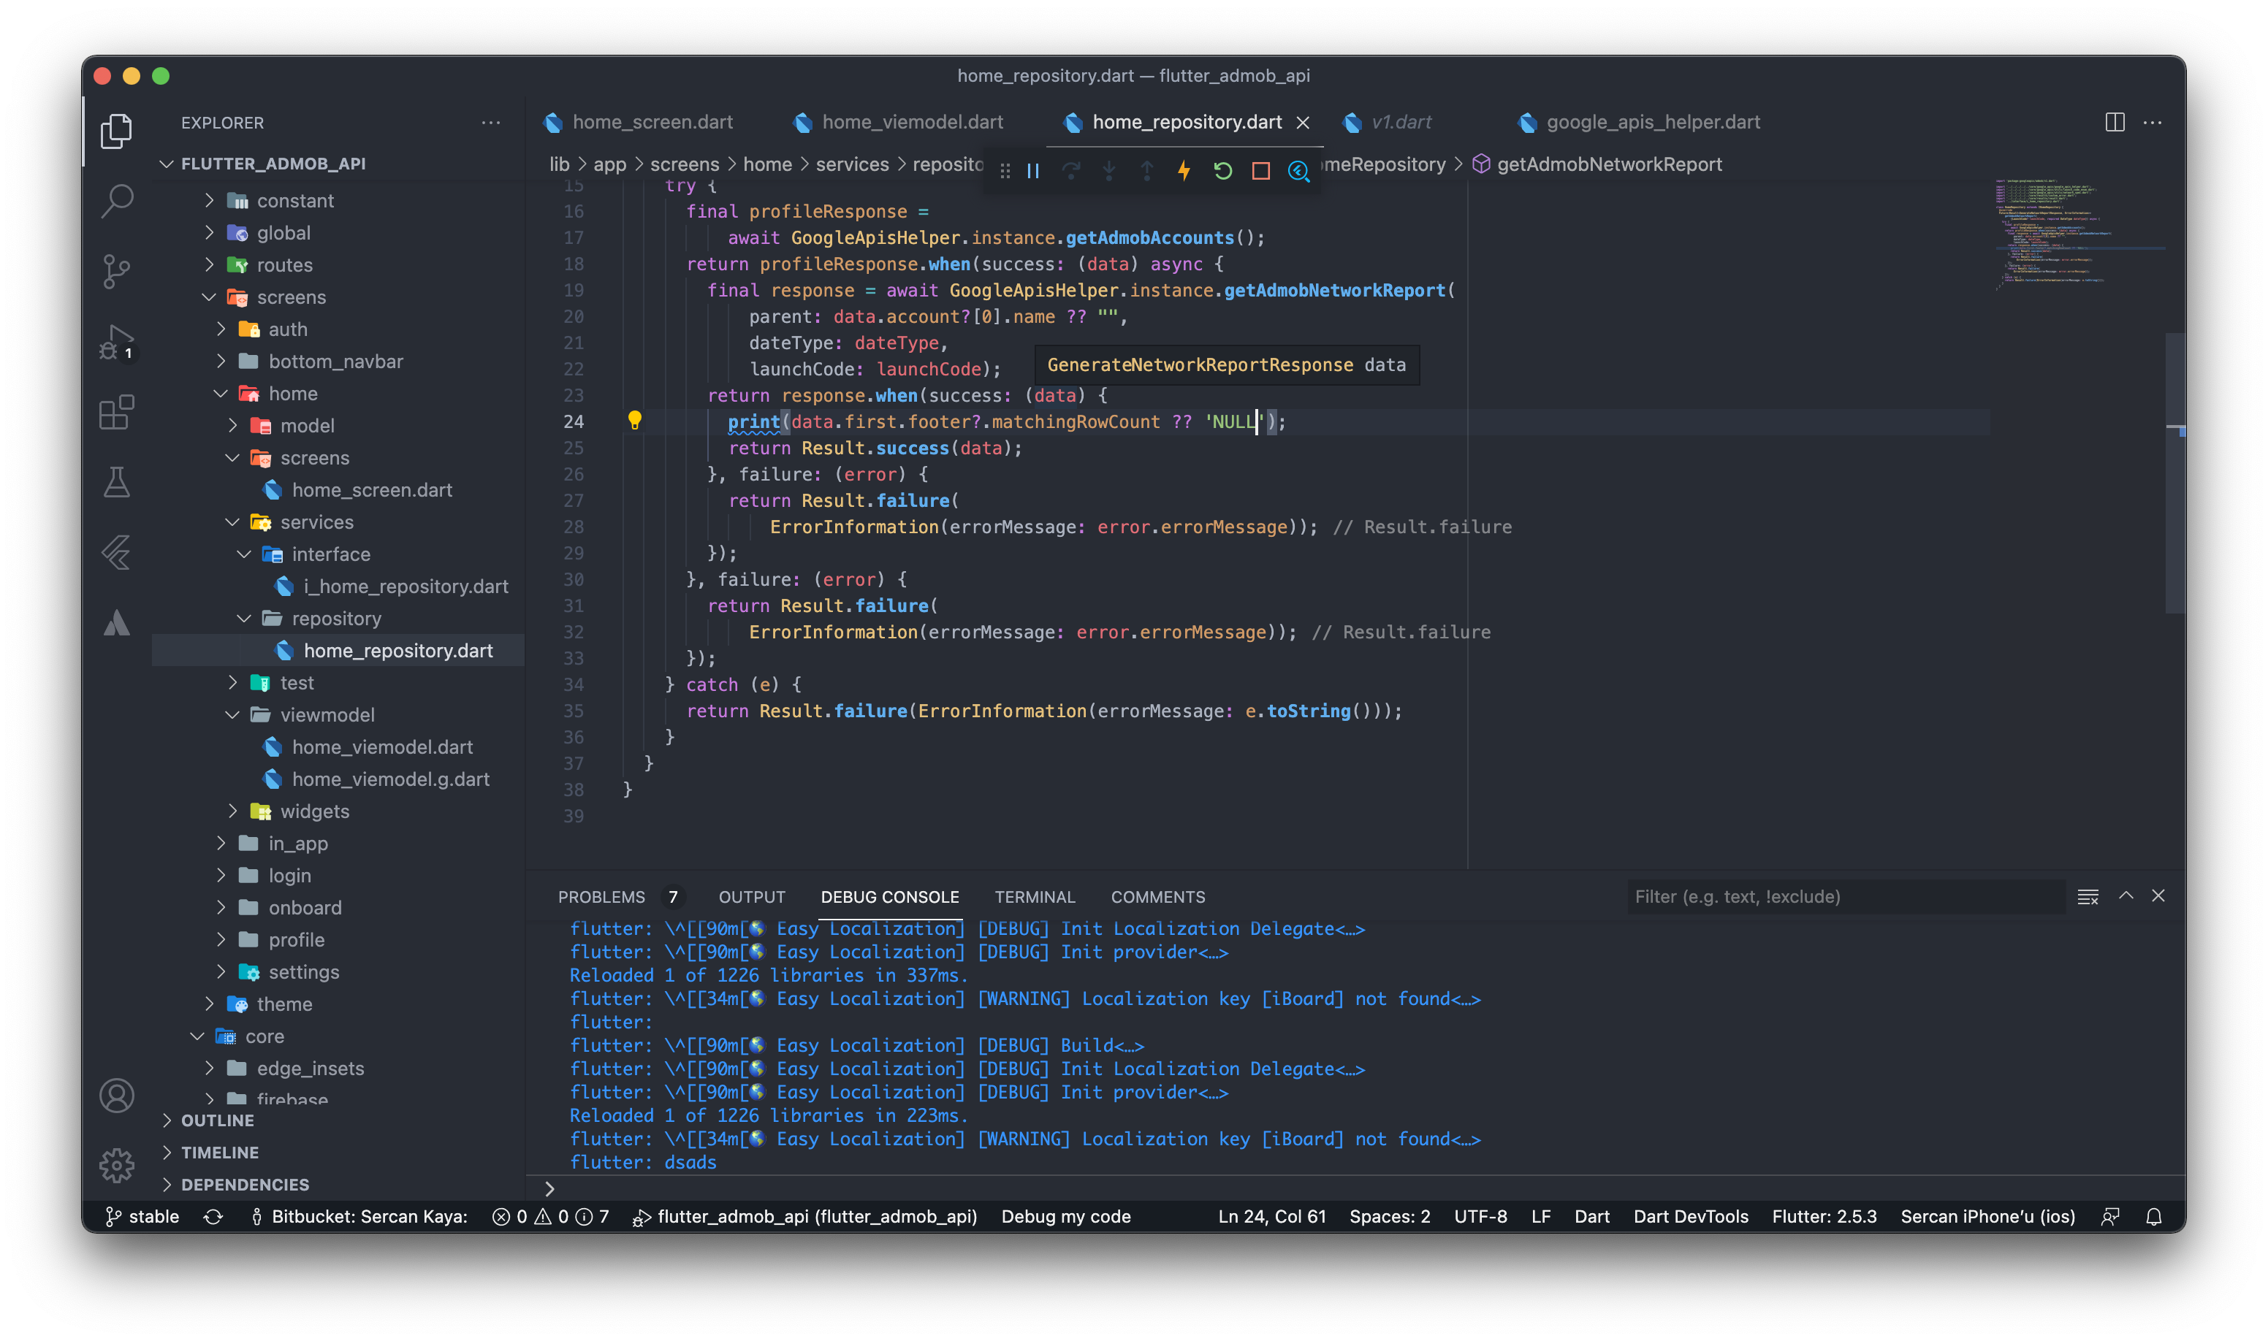Click the editor vertical scrollbar
The height and width of the screenshot is (1341, 2268).
click(x=2175, y=473)
